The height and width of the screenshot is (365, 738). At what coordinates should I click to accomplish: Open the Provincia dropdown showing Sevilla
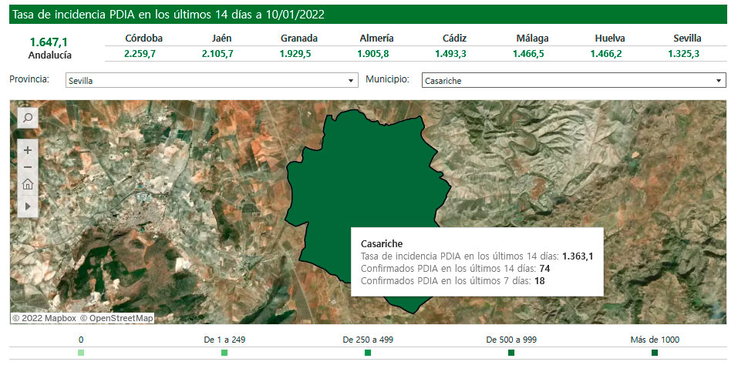[211, 80]
